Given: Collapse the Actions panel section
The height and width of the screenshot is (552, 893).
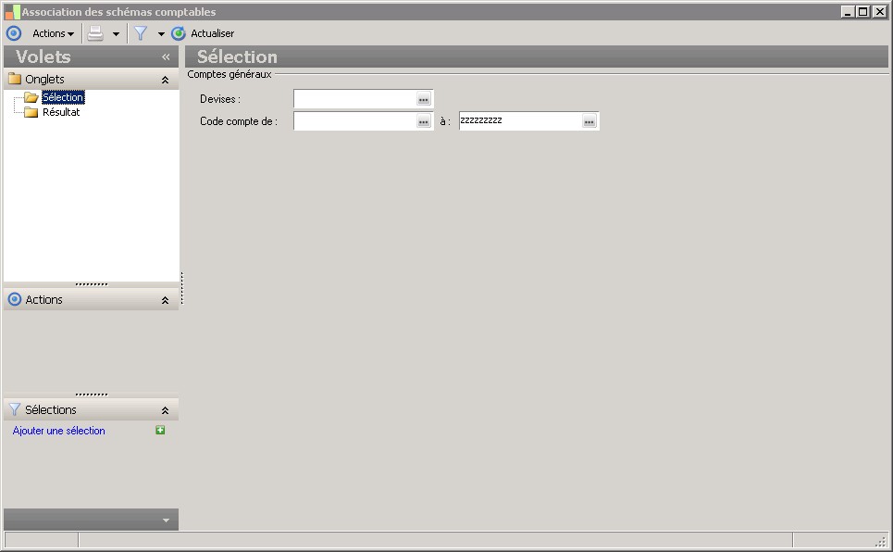Looking at the screenshot, I should click(165, 300).
